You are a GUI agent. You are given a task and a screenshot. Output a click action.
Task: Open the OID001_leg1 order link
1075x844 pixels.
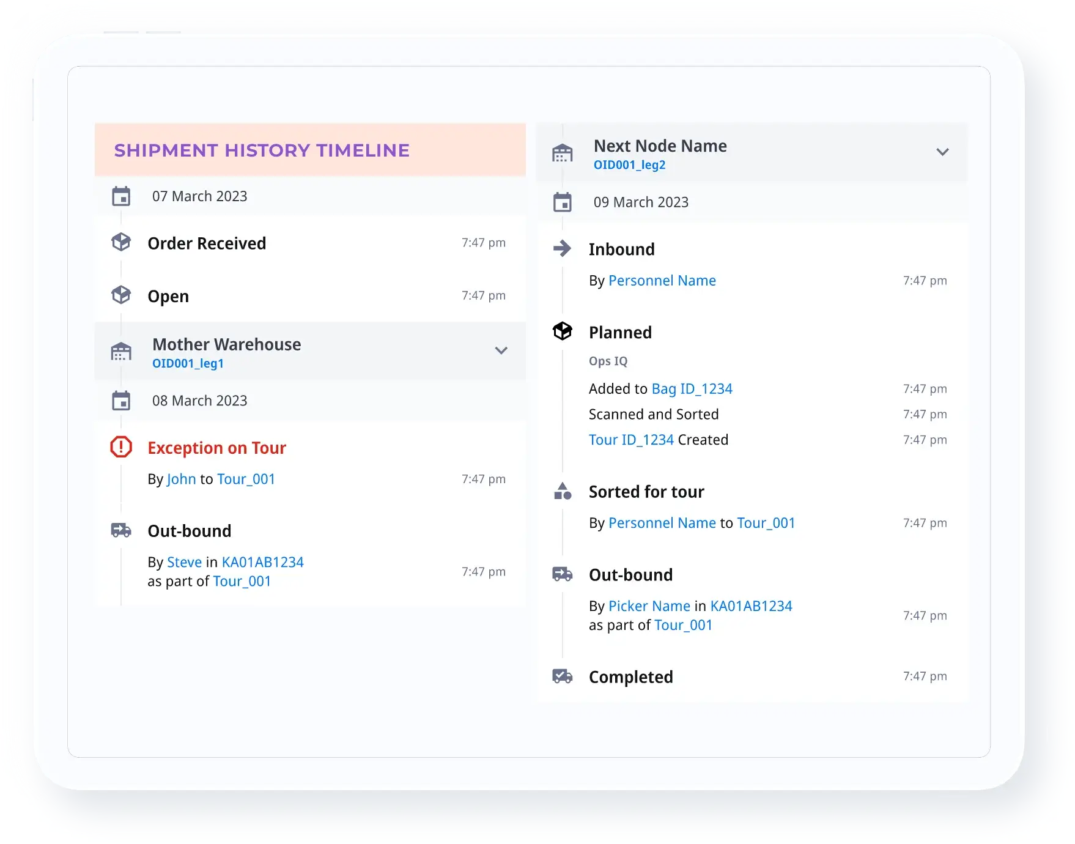(x=188, y=363)
